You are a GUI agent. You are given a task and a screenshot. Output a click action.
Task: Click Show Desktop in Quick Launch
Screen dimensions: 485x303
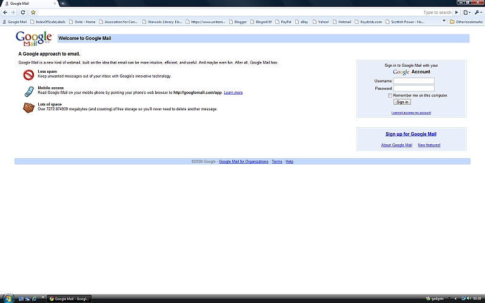click(x=21, y=299)
